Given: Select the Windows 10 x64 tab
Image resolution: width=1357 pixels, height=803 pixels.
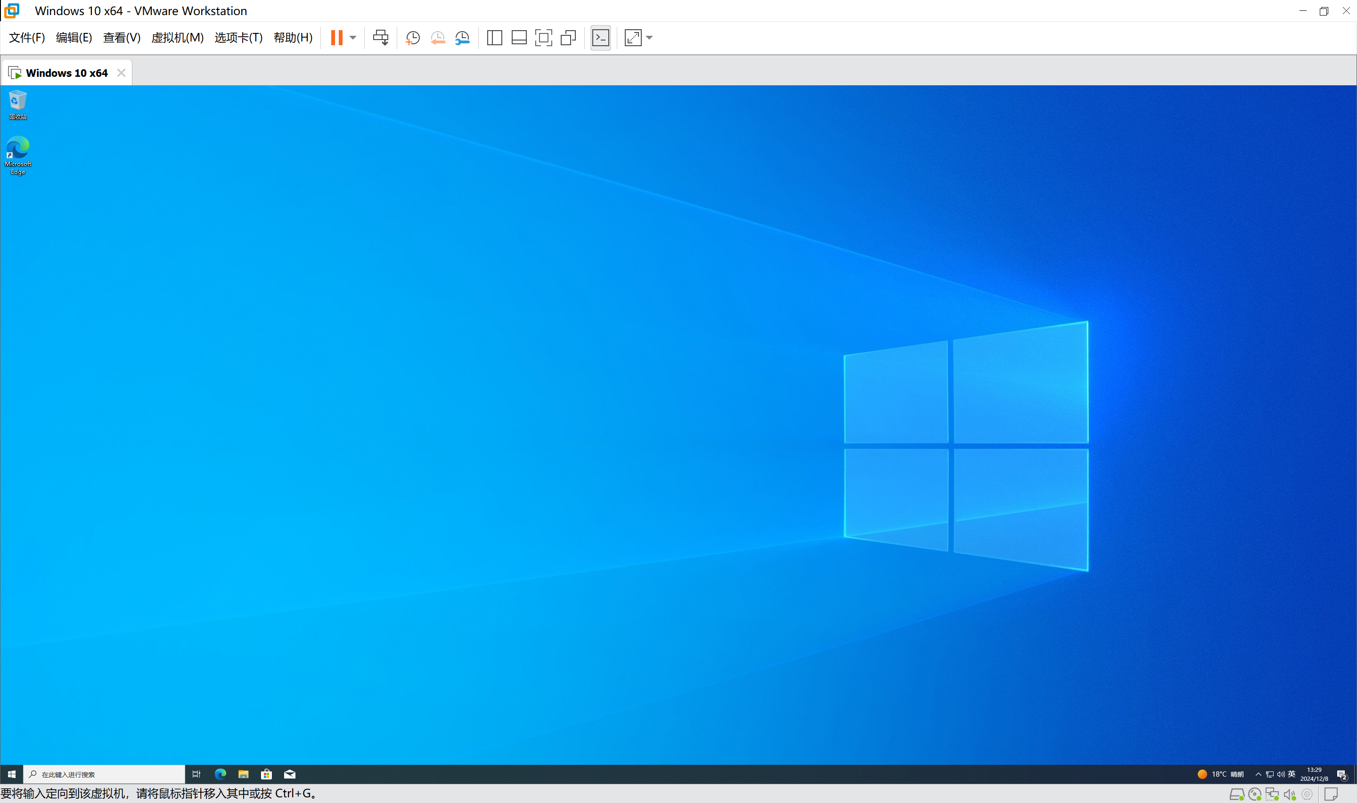Looking at the screenshot, I should [x=66, y=73].
